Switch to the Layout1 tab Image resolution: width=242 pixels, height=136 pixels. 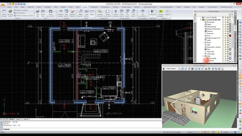click(18, 119)
